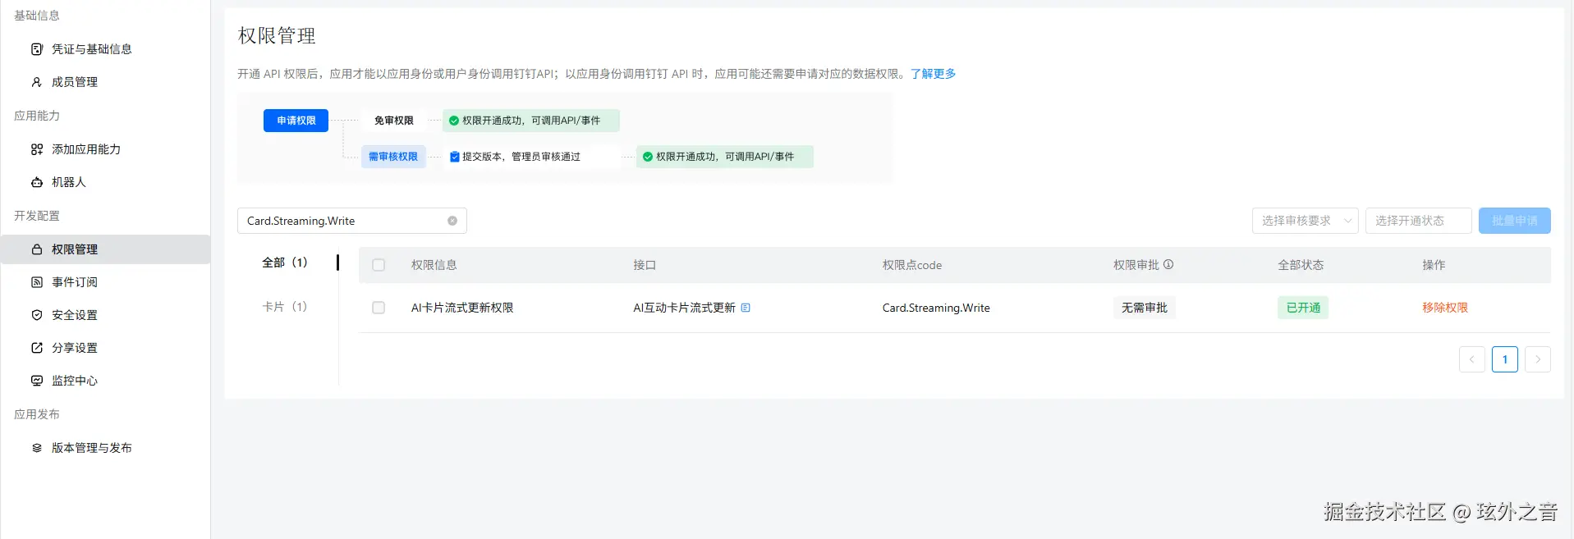
Task: Select the 卡片 (1) category tab
Action: tap(285, 307)
